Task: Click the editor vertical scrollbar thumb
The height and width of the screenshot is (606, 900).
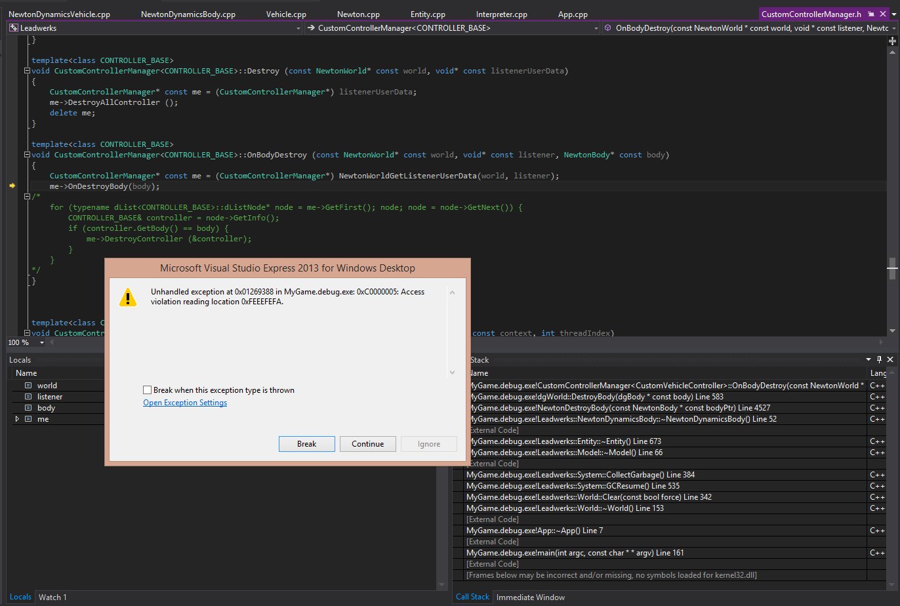Action: 892,268
